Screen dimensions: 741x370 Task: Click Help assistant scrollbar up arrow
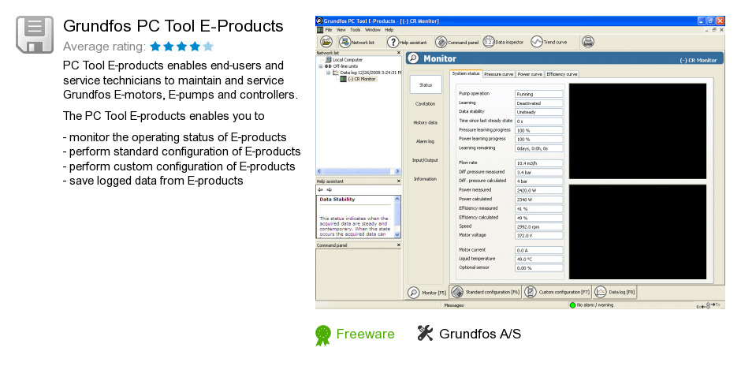coord(397,199)
